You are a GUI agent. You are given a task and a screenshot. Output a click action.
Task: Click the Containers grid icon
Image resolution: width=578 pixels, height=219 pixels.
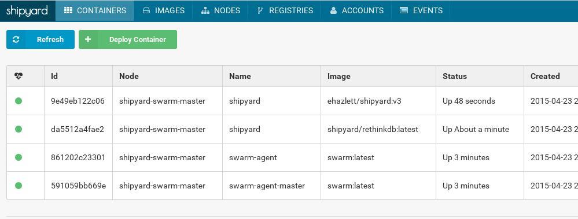pyautogui.click(x=68, y=10)
